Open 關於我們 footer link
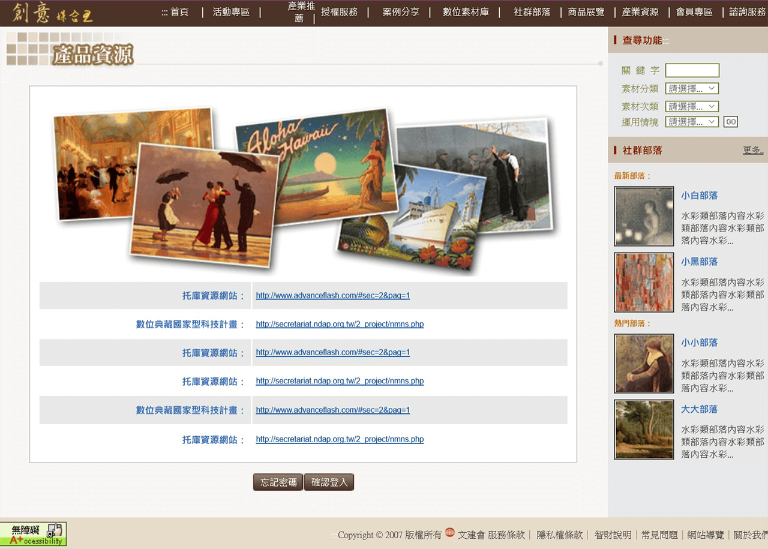 pyautogui.click(x=751, y=535)
